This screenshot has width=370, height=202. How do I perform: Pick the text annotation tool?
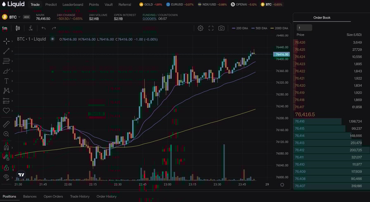tap(6, 81)
